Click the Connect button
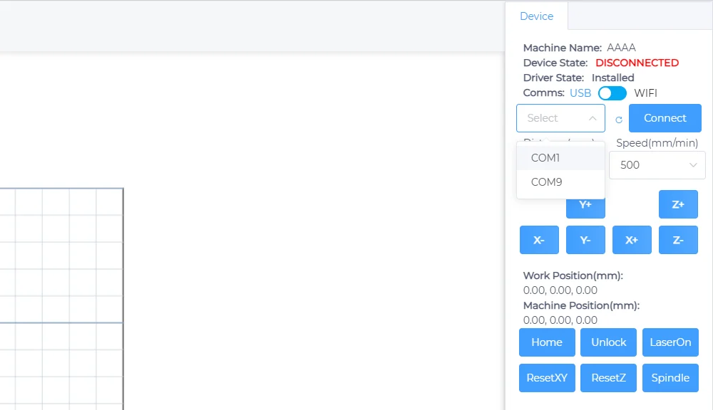 [665, 118]
